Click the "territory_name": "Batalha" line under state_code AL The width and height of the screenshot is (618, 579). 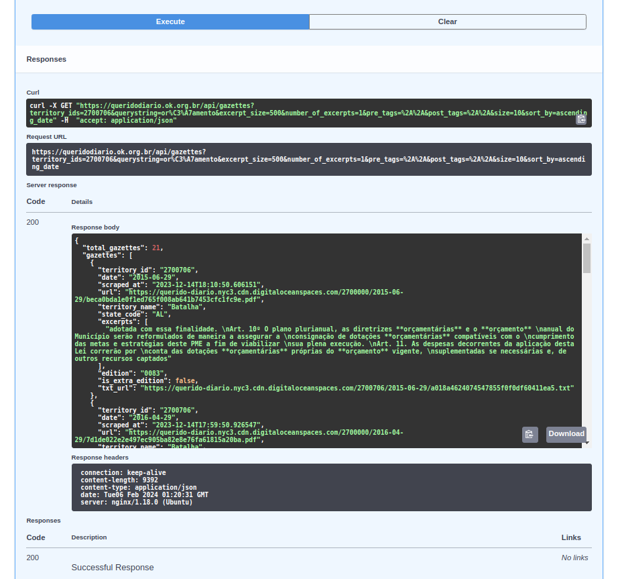click(151, 307)
